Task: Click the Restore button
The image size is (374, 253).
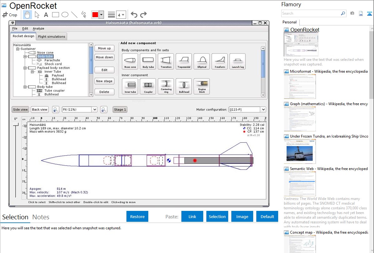Action: (x=137, y=217)
